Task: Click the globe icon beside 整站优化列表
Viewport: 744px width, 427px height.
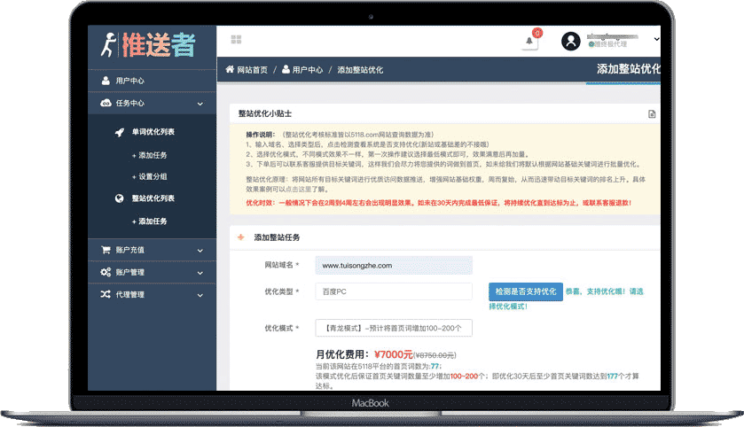Action: 119,198
